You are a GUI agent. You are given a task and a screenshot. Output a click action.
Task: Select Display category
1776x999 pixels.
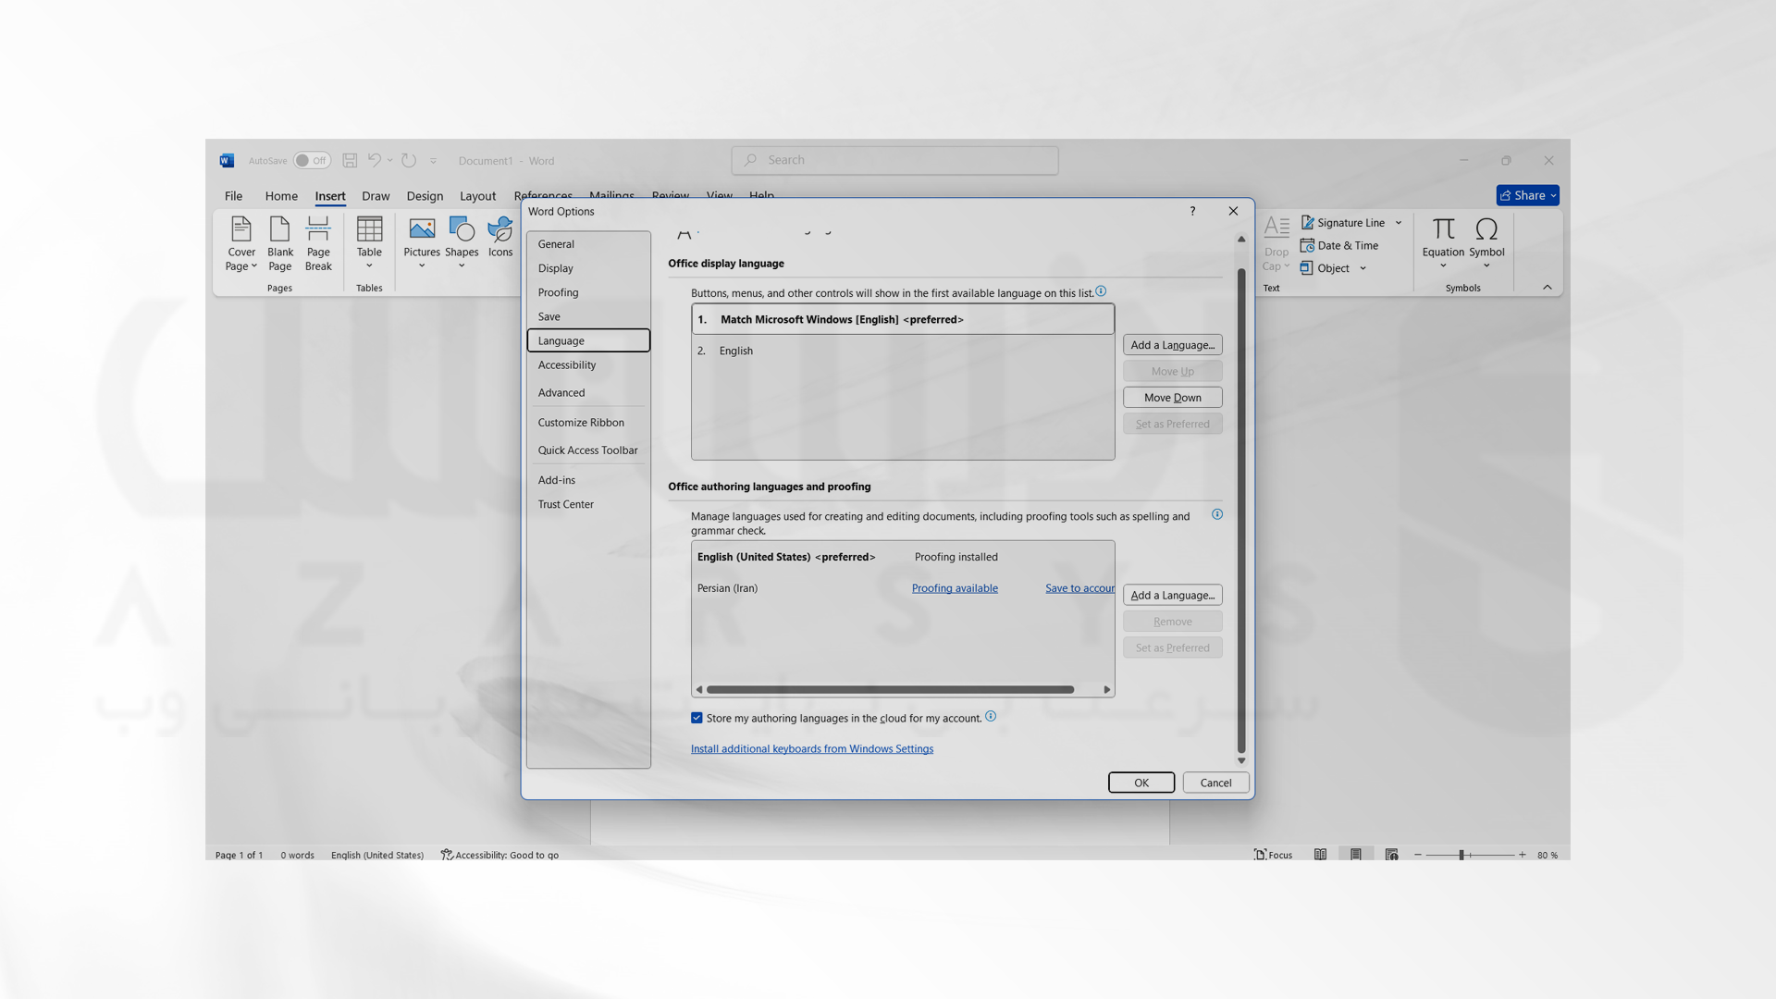tap(588, 268)
